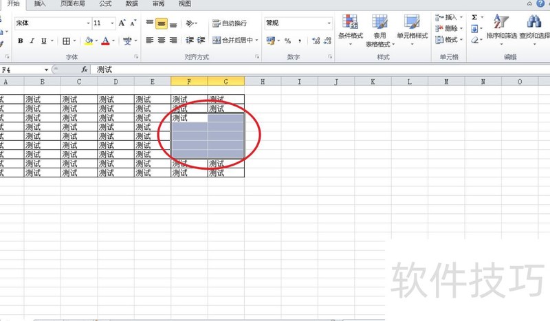Viewport: 550px width, 321px height.
Task: Switch to the 数据 ribbon tab
Action: pyautogui.click(x=132, y=3)
